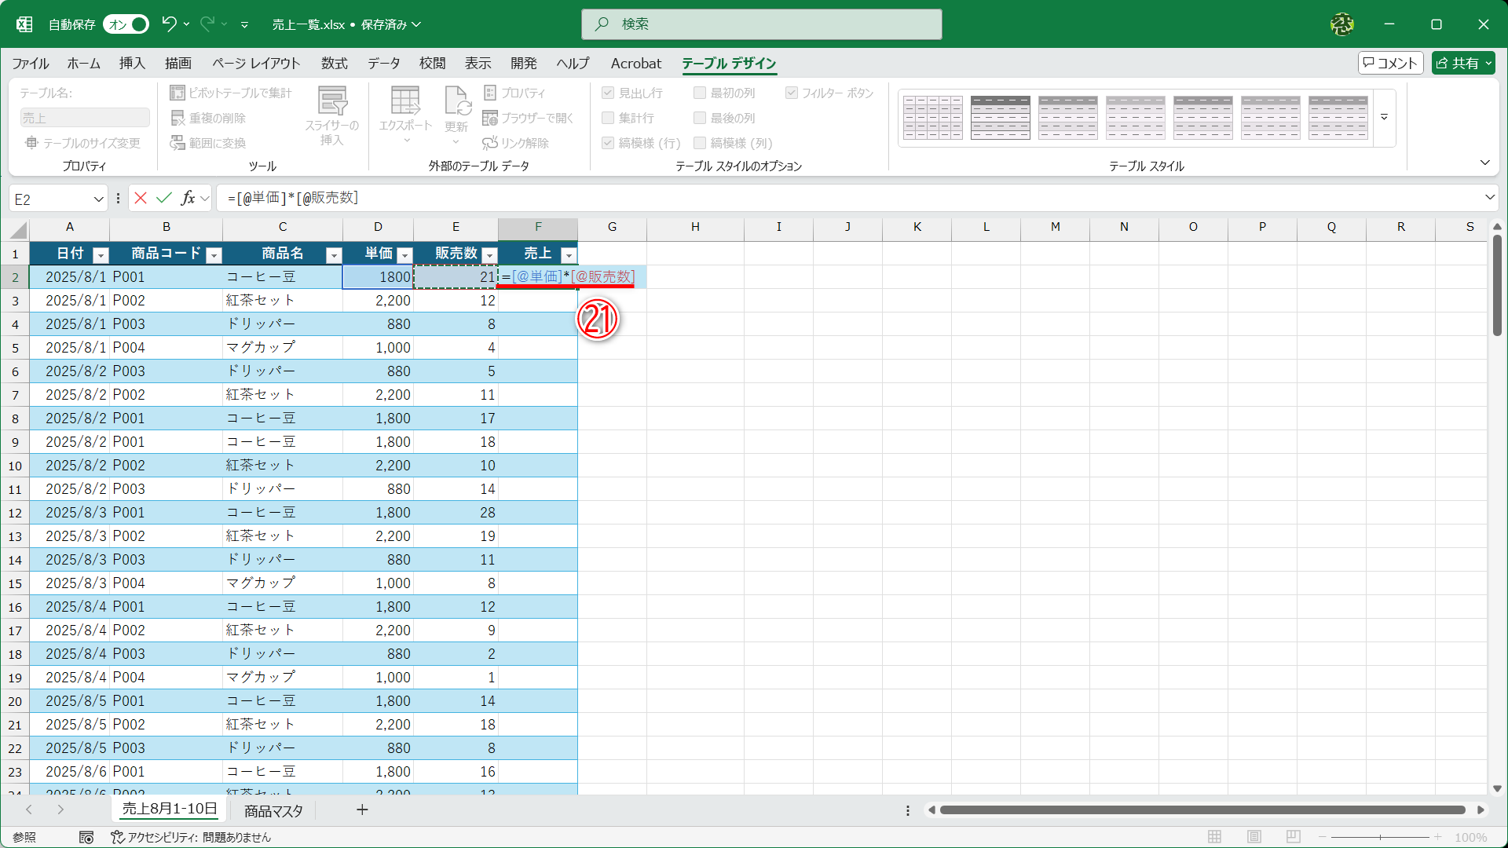
Task: Click the Page Break Preview icon
Action: pos(1294,837)
